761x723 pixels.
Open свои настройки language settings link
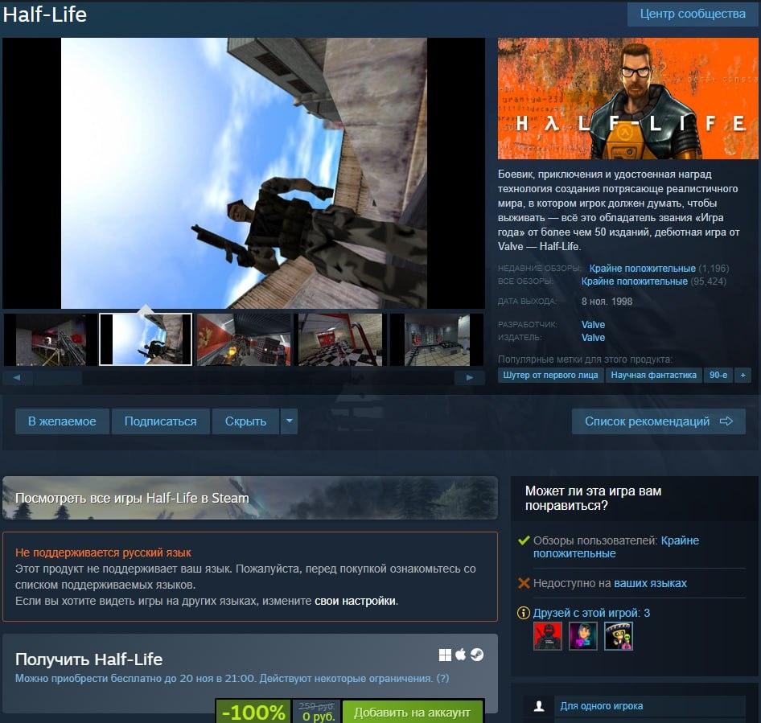coord(356,601)
